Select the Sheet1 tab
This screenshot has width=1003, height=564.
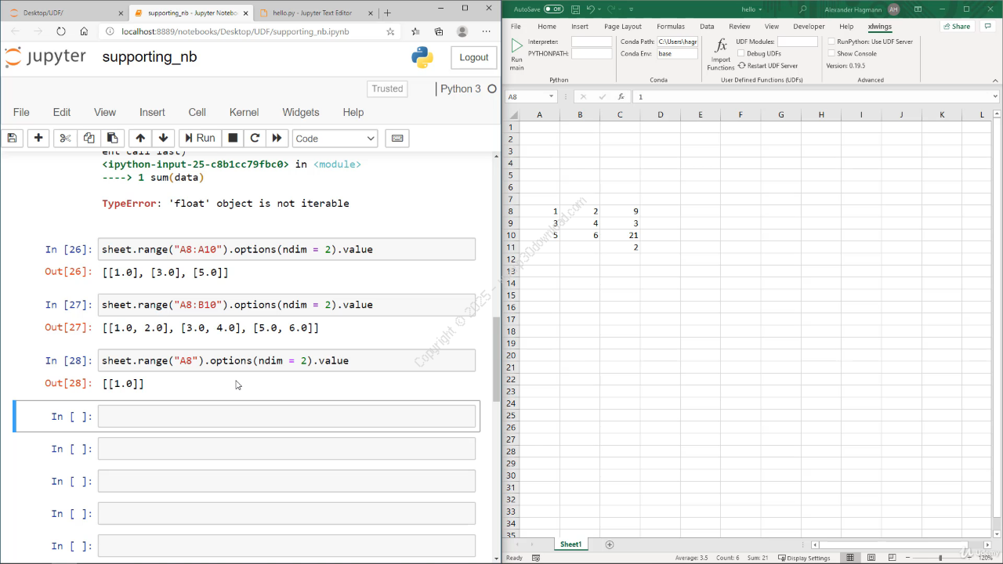pyautogui.click(x=571, y=544)
